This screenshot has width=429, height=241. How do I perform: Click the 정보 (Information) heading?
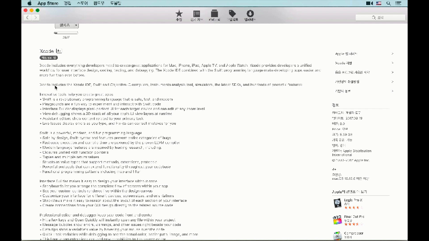tap(335, 105)
